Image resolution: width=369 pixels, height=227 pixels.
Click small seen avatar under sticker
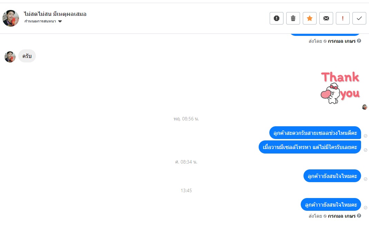click(x=365, y=107)
